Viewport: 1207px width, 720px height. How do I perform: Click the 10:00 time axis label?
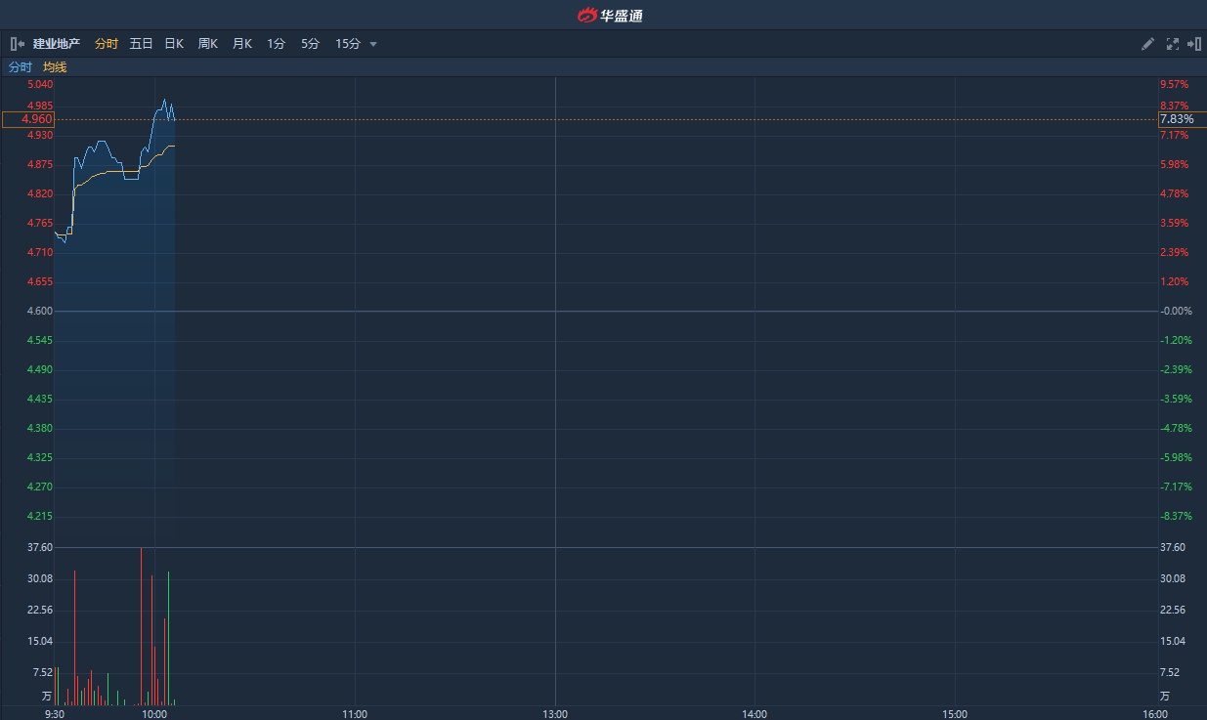click(x=154, y=714)
